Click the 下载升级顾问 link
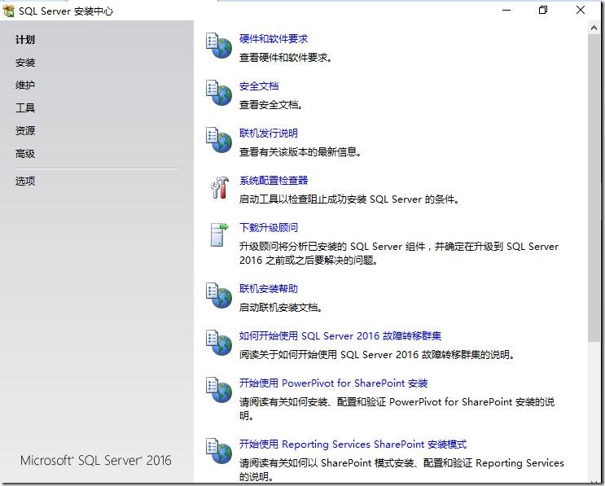This screenshot has width=605, height=486. click(269, 228)
